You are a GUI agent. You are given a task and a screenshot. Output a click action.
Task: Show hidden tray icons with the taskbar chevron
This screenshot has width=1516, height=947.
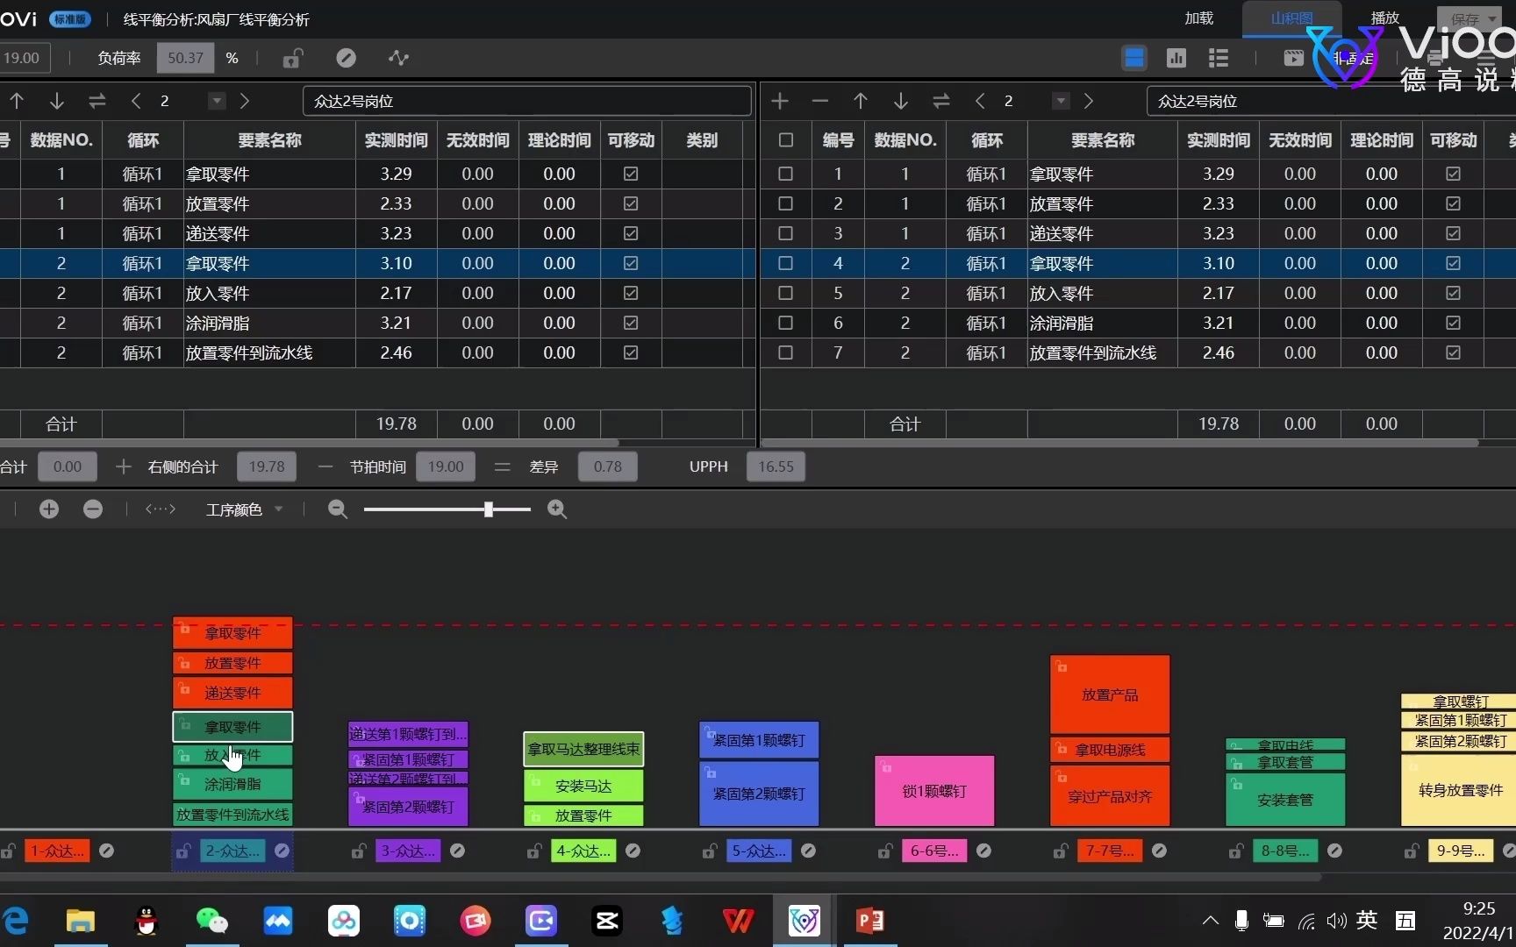pyautogui.click(x=1211, y=921)
